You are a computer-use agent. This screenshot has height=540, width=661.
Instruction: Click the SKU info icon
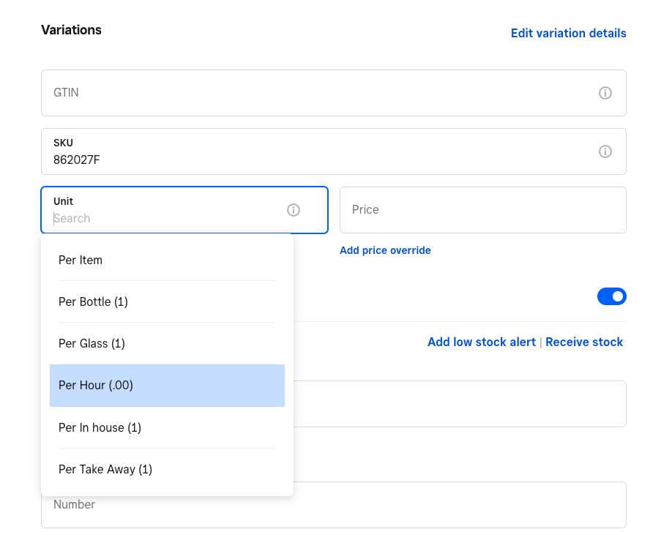605,151
